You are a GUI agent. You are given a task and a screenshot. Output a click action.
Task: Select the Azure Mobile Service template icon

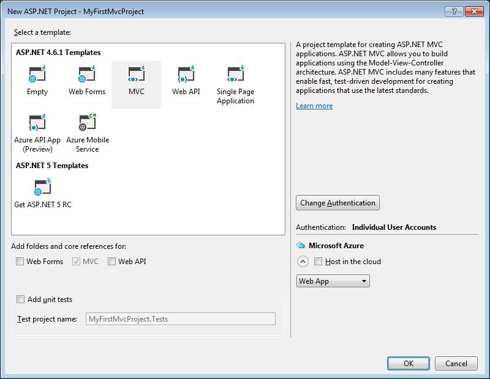click(87, 122)
